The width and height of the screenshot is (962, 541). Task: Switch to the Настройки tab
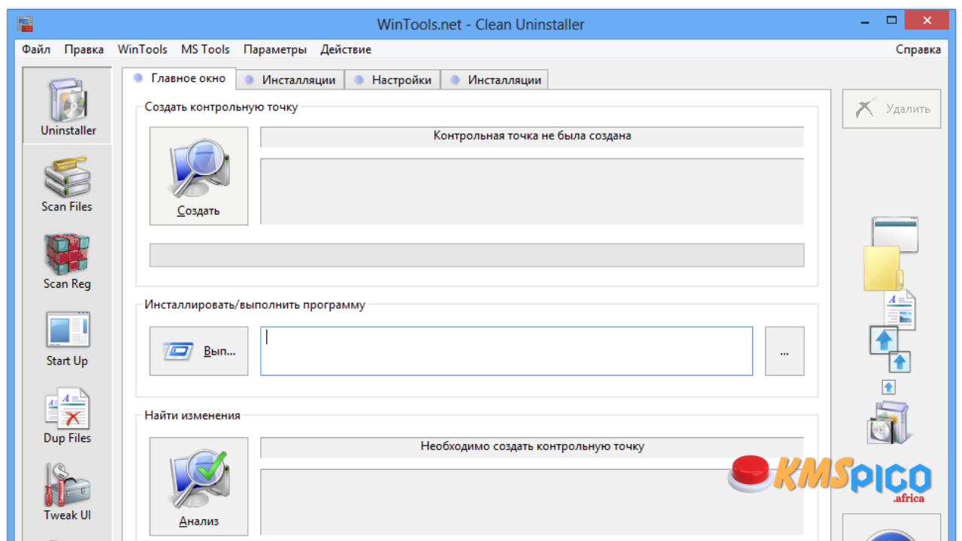[x=393, y=80]
